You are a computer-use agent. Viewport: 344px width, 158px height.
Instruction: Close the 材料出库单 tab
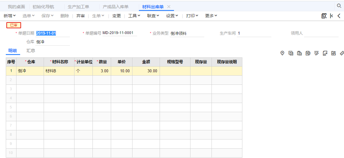169,7
